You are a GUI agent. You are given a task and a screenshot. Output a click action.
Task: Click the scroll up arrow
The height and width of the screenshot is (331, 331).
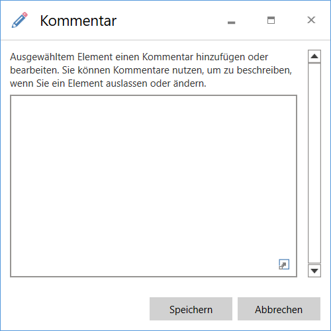coord(314,56)
